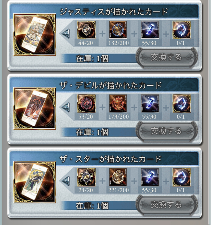Tap the sparkling gem 0/1 in Justice row
The image size is (211, 225).
pos(182,30)
